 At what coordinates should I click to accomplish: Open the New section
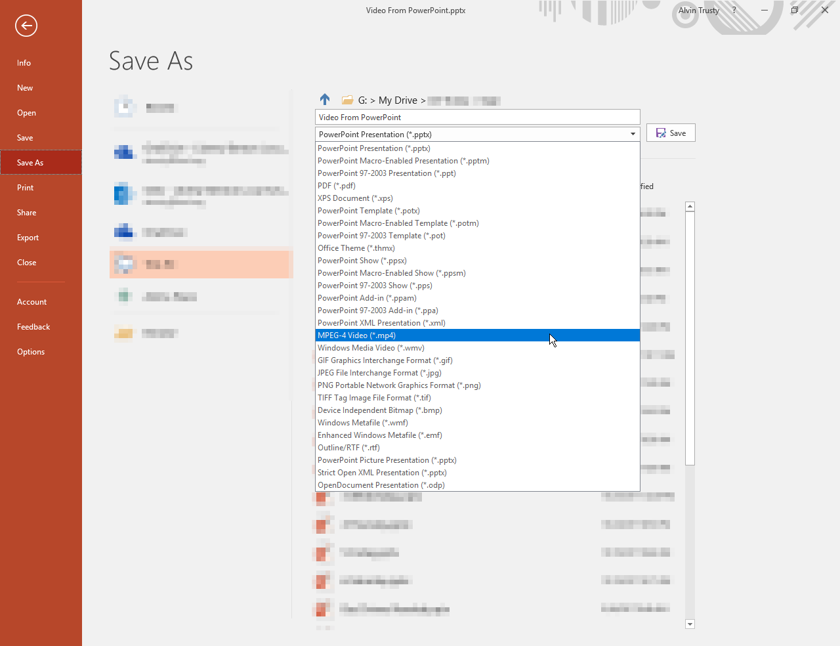pyautogui.click(x=41, y=88)
